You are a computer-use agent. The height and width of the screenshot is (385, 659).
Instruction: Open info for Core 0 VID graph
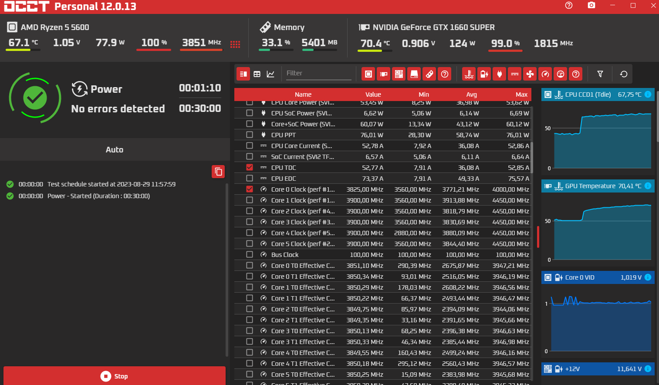(x=648, y=277)
